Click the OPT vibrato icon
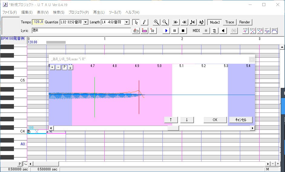 click(267, 31)
